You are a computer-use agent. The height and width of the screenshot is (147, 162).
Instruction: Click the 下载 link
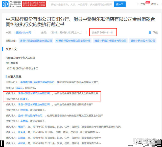(155, 33)
